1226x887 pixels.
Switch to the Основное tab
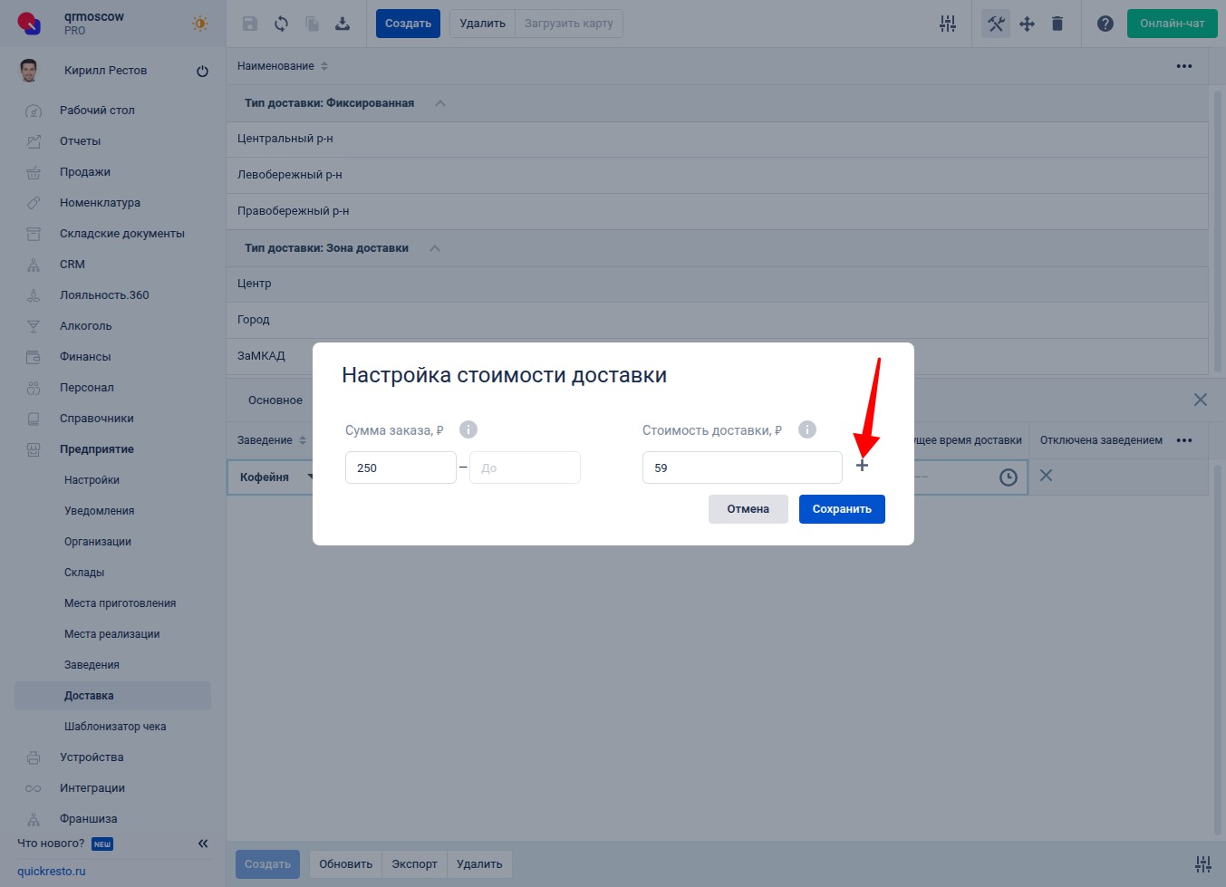[x=275, y=400]
